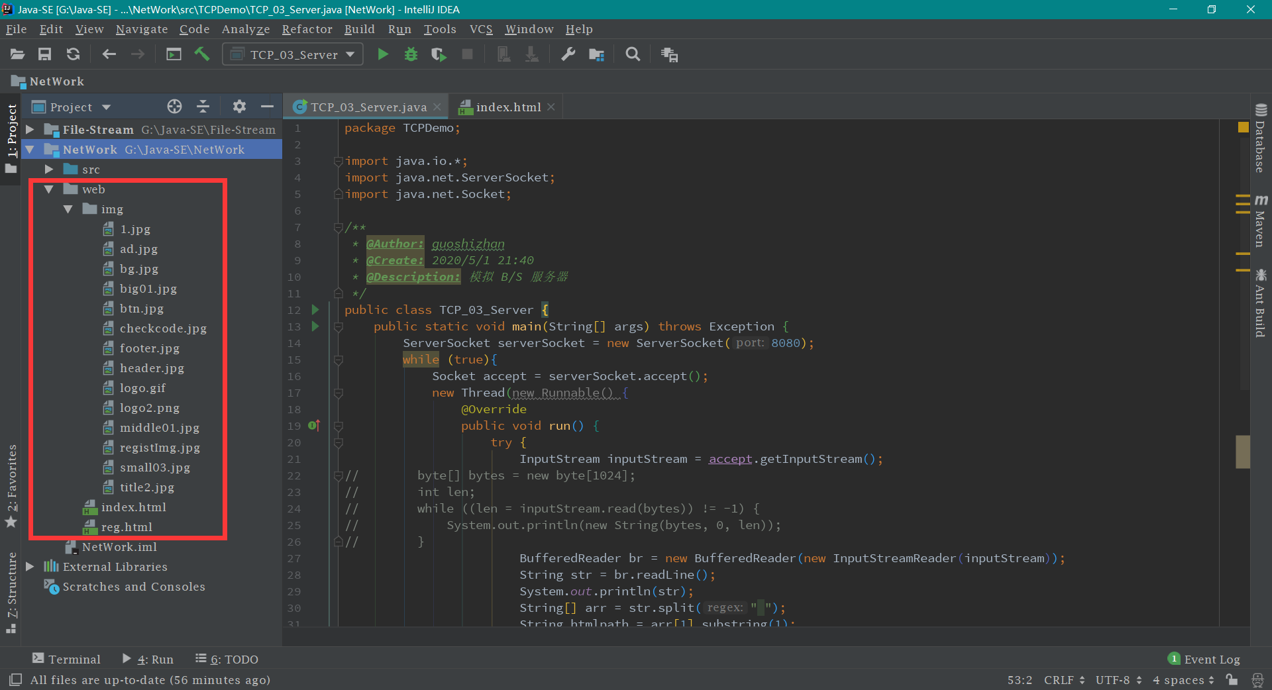Toggle the Maven side panel
This screenshot has height=690, width=1272.
coord(1260,222)
